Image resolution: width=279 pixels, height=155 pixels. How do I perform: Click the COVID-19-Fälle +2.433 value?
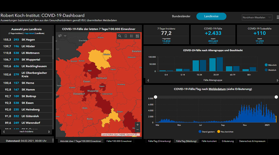(213, 33)
